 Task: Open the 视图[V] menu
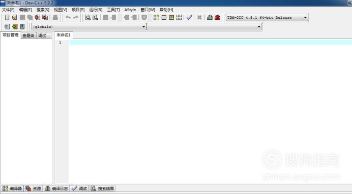(x=61, y=10)
